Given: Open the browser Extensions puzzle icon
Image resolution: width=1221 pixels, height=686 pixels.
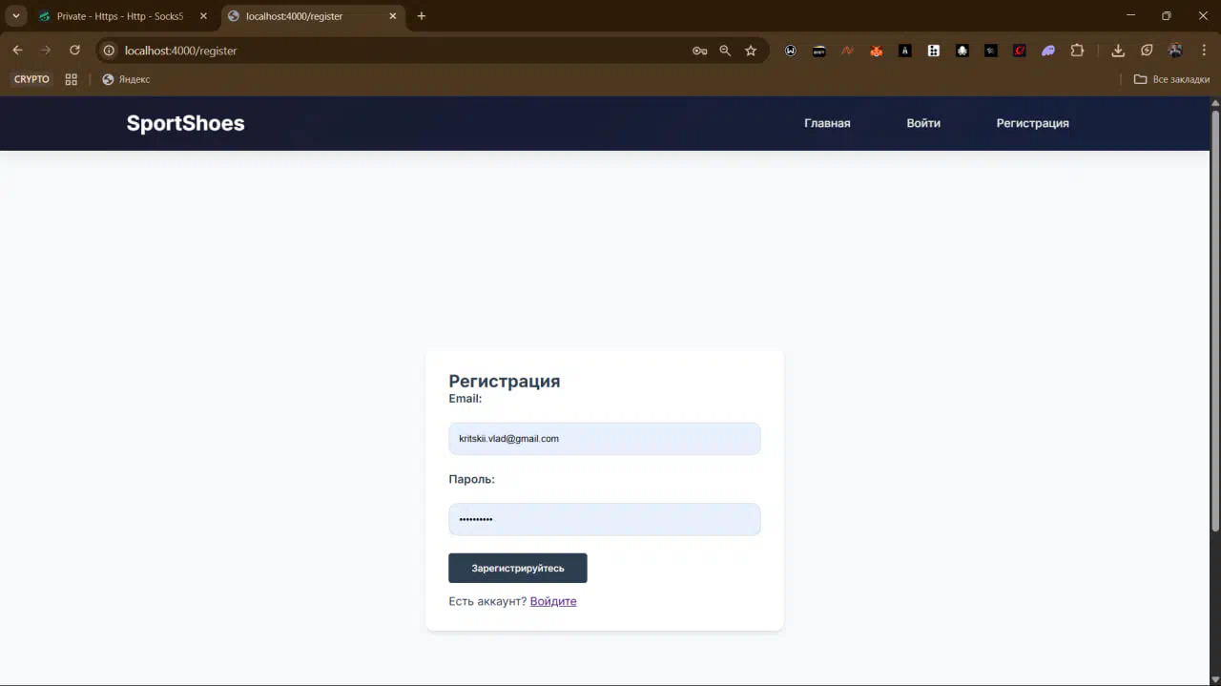Looking at the screenshot, I should coord(1077,51).
